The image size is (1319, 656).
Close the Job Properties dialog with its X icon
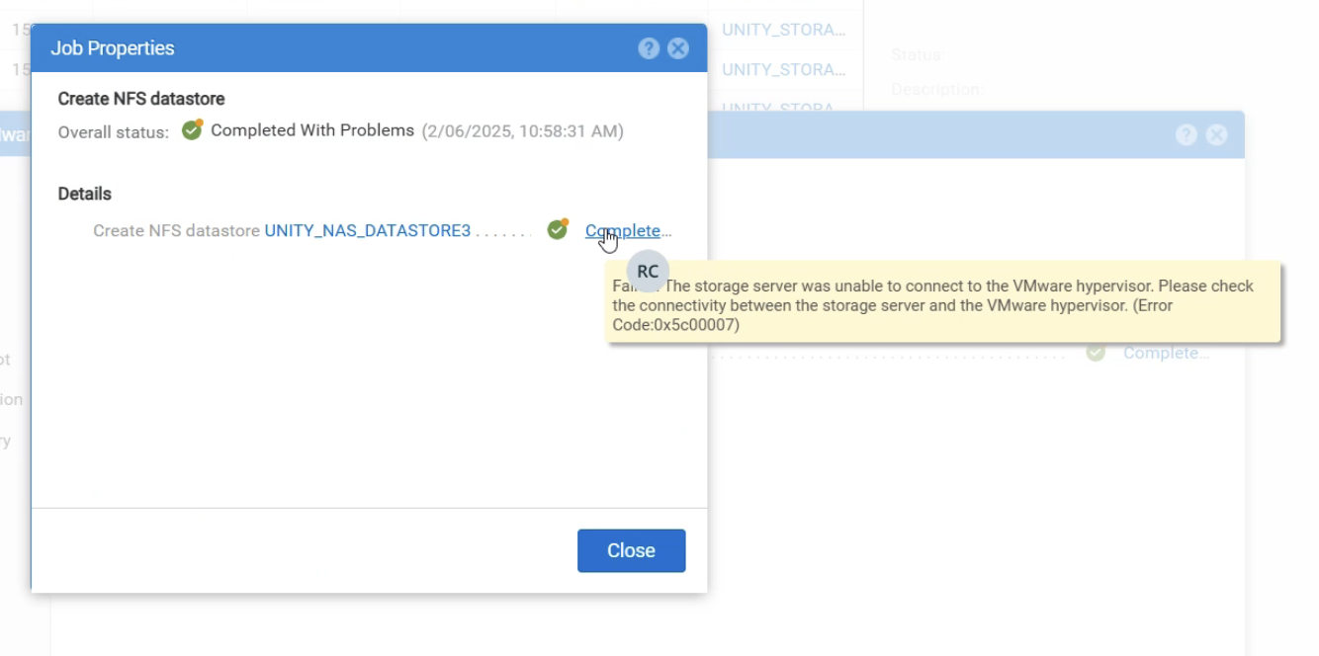[x=677, y=47]
